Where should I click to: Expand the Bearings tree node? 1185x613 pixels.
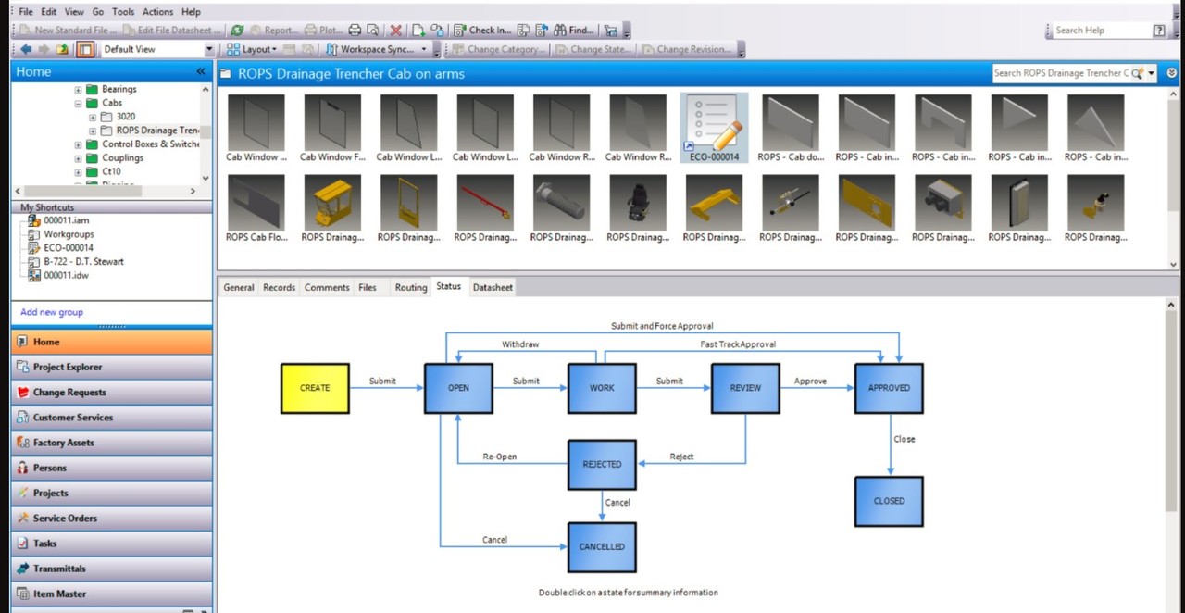tap(79, 90)
